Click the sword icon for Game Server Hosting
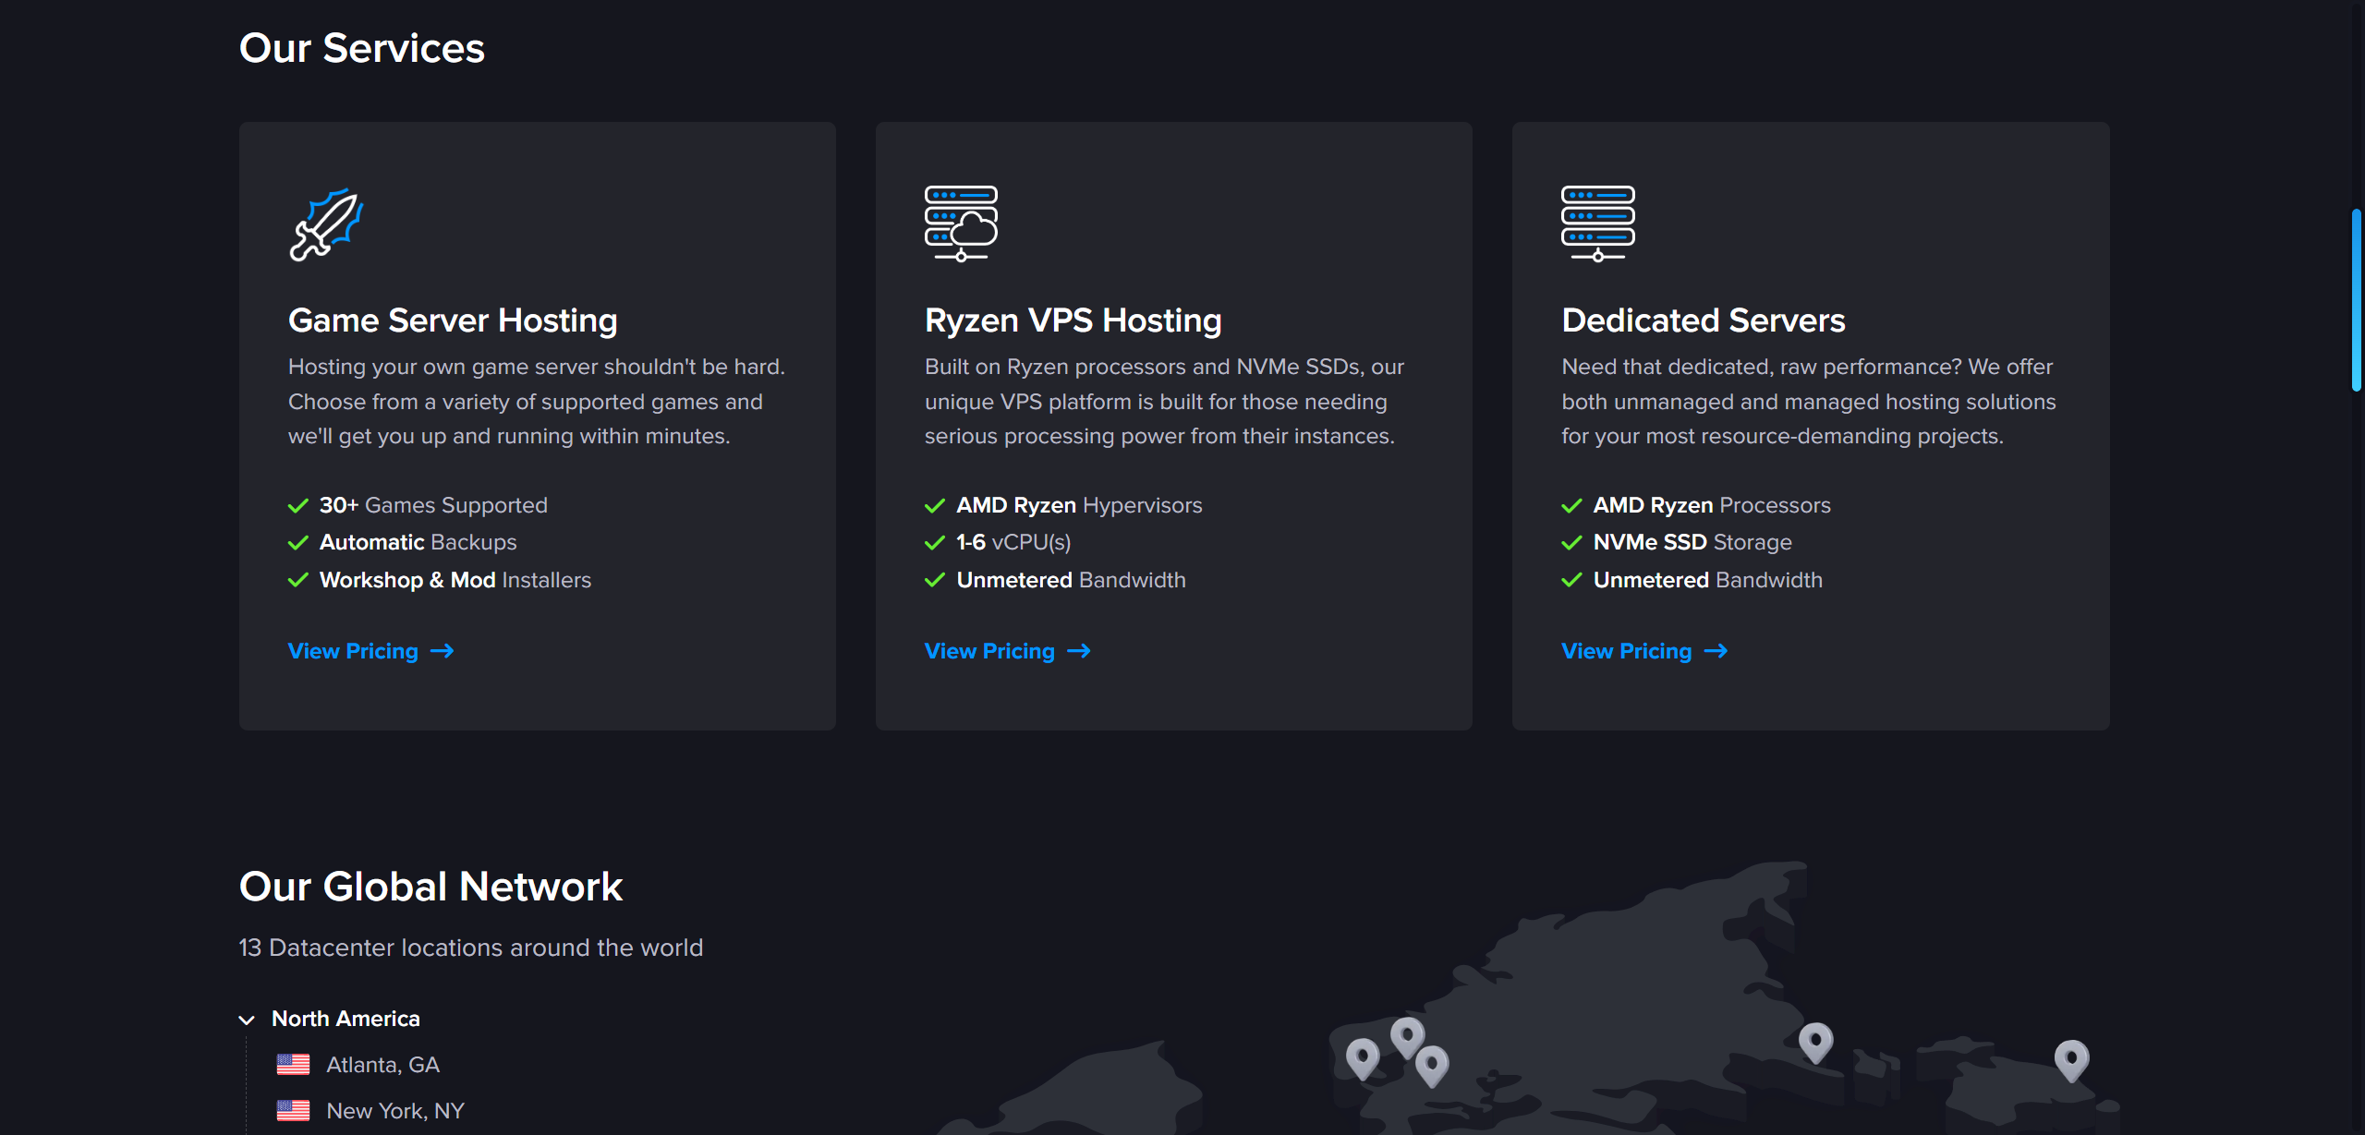Screen dimensions: 2365x1135 click(326, 224)
